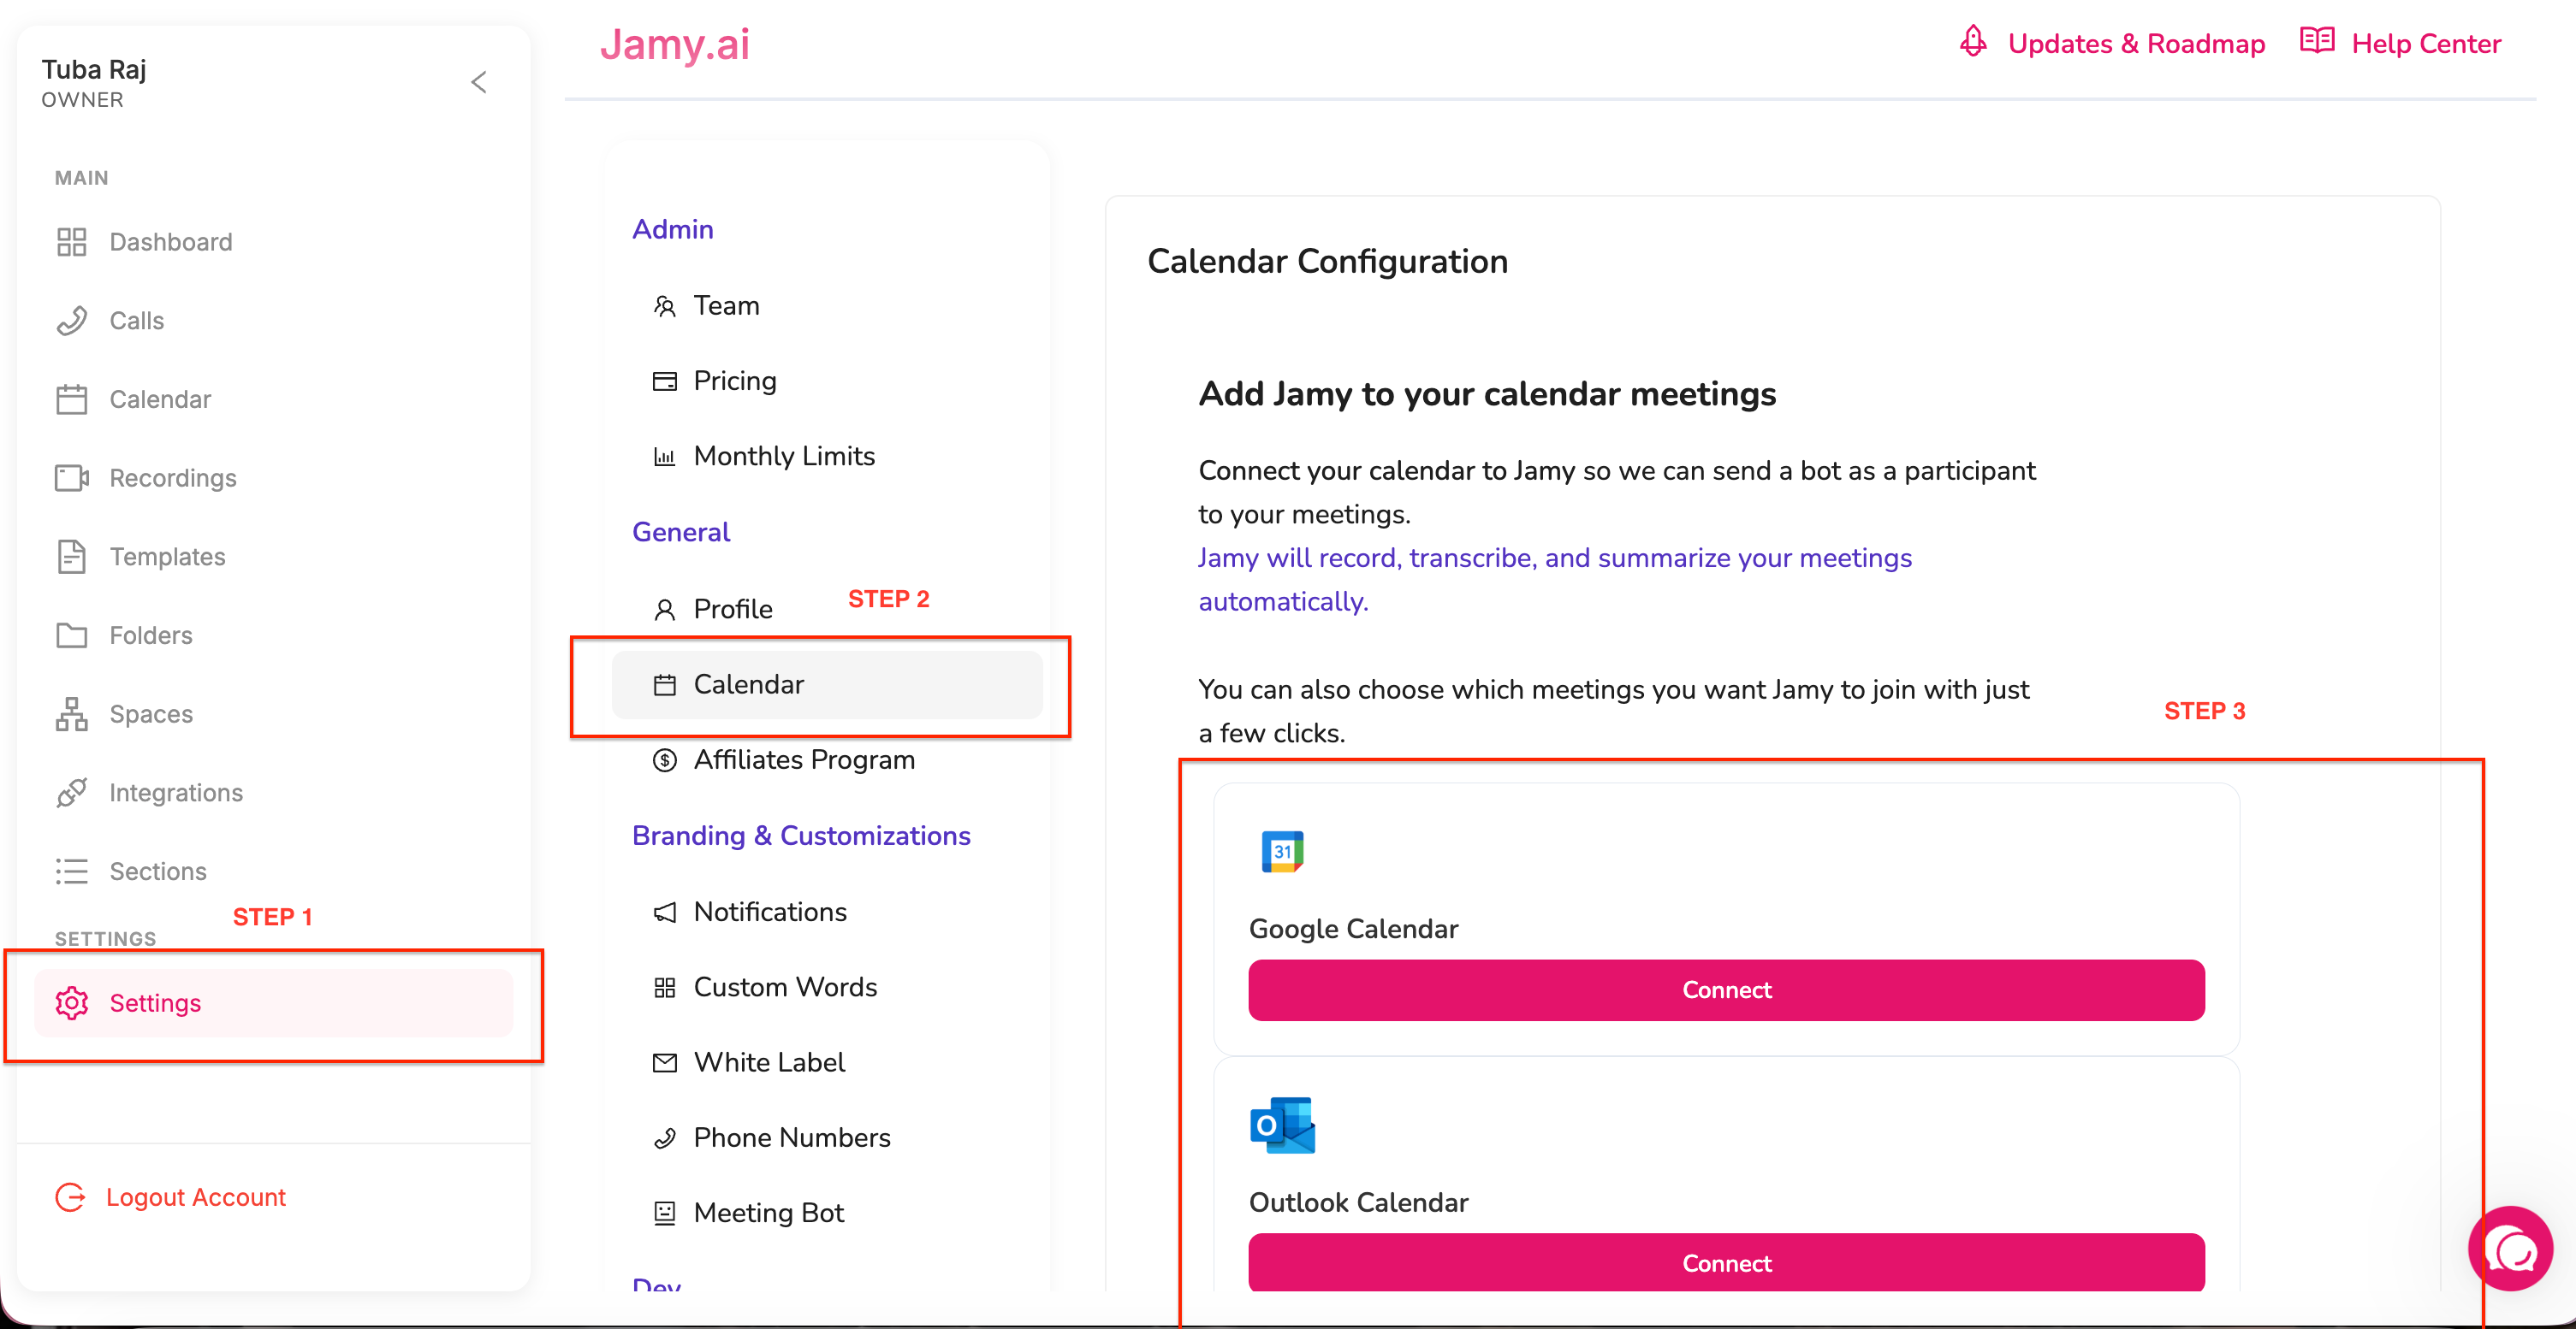
Task: Click the Dashboard grid icon
Action: [x=71, y=242]
